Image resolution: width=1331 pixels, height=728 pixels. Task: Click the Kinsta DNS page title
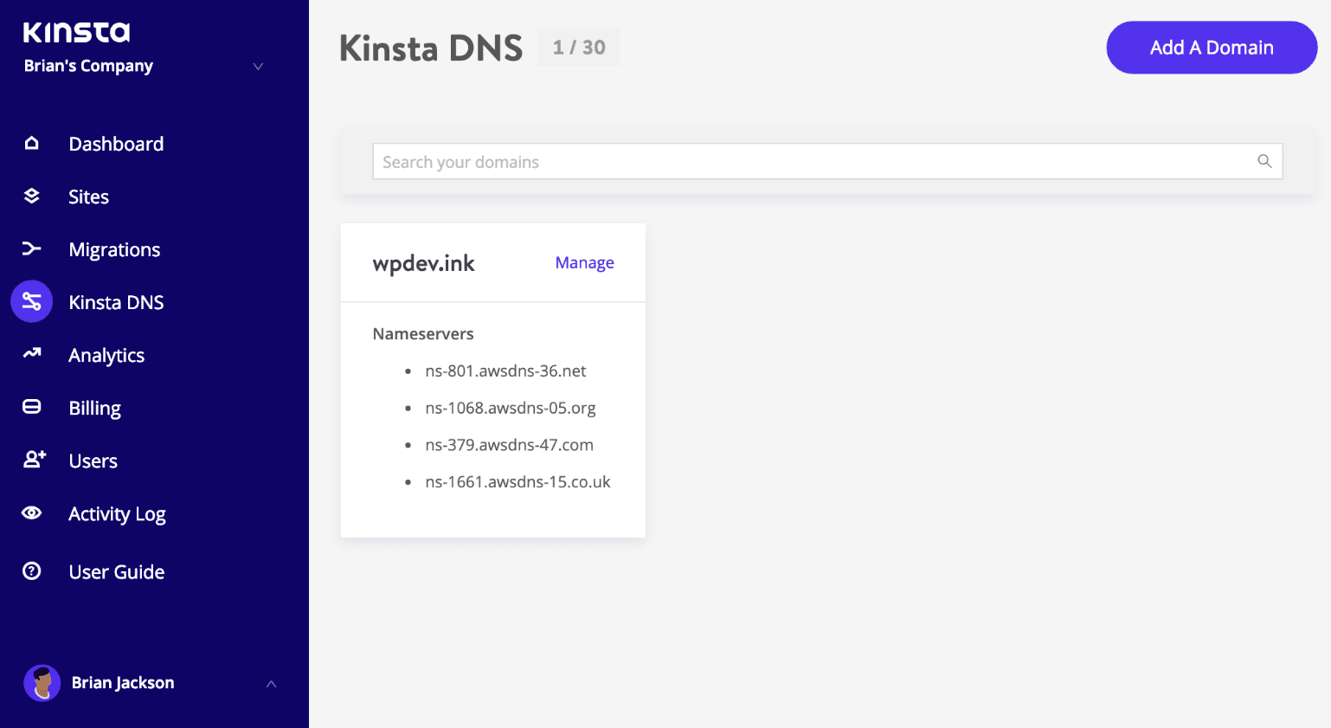[x=431, y=48]
